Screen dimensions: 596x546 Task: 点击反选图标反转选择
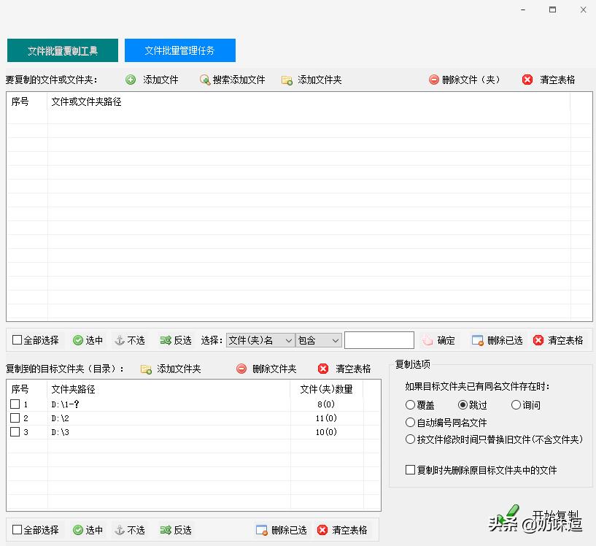click(166, 340)
